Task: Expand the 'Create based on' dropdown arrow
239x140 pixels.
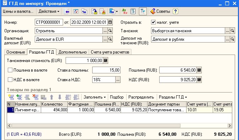Action: (x=117, y=11)
